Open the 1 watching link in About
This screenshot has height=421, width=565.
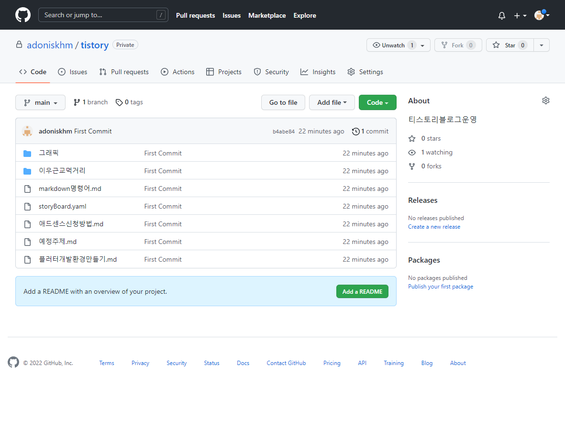click(430, 153)
